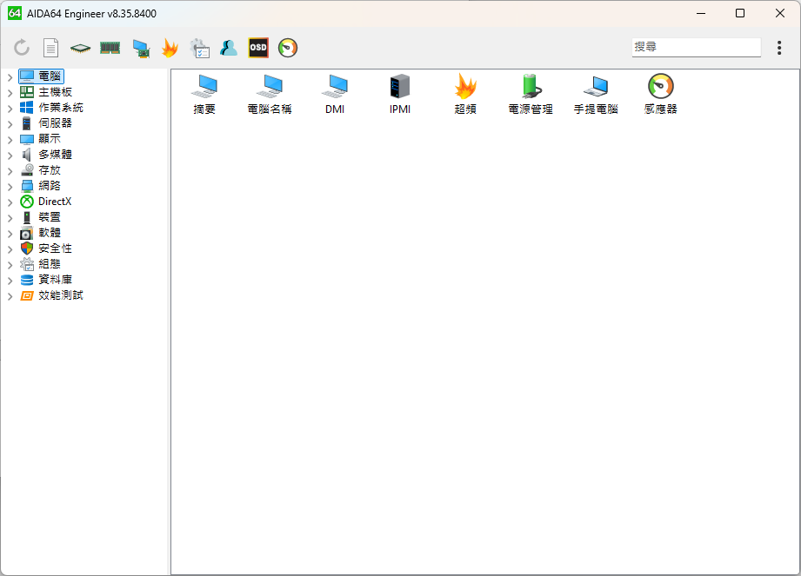Expand the 顯示 tree node
This screenshot has height=576, width=801.
[10, 140]
